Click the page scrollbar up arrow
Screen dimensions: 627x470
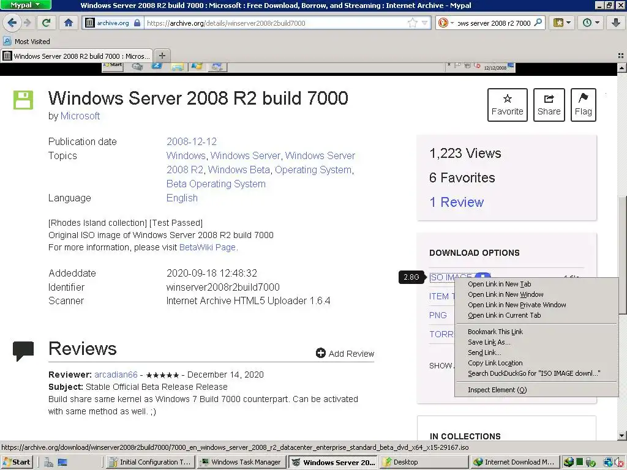tap(621, 68)
